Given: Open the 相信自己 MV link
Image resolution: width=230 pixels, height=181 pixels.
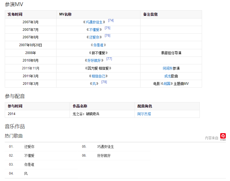Looking at the screenshot, I should coord(98,76).
